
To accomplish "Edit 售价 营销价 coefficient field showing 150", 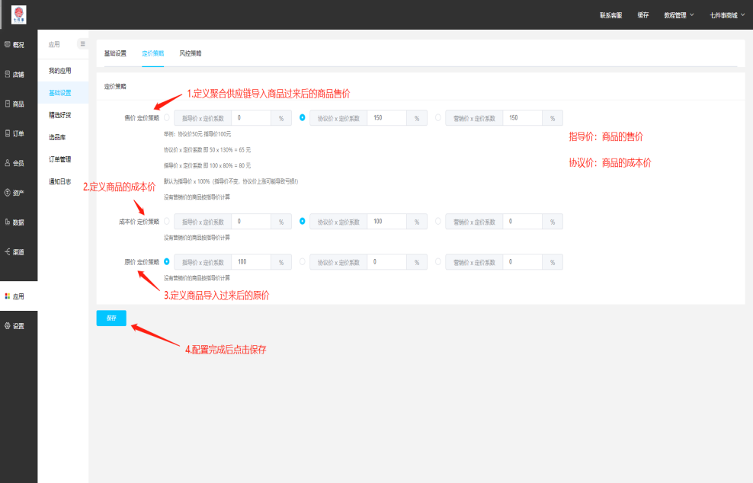I will click(x=523, y=118).
